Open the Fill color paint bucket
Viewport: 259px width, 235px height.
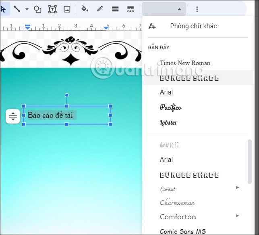click(x=85, y=9)
